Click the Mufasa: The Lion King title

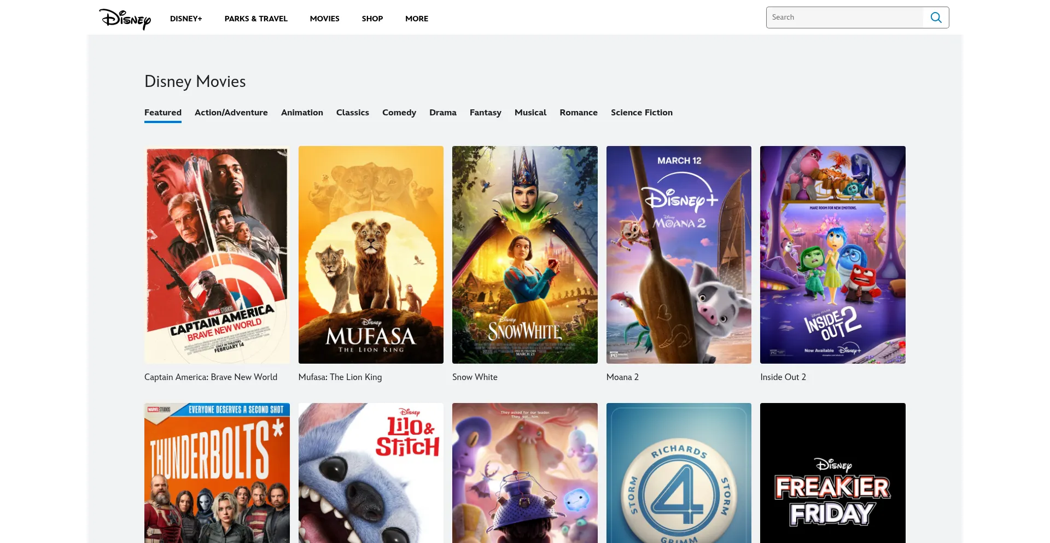(340, 377)
